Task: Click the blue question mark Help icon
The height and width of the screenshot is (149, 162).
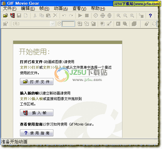Action: pyautogui.click(x=150, y=16)
